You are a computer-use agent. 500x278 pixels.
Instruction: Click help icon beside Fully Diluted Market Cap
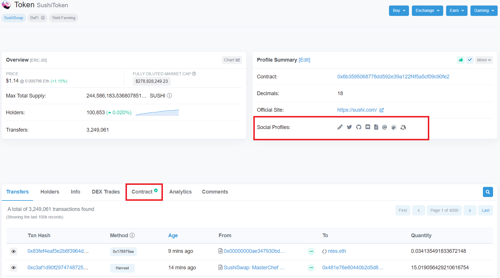coord(194,74)
